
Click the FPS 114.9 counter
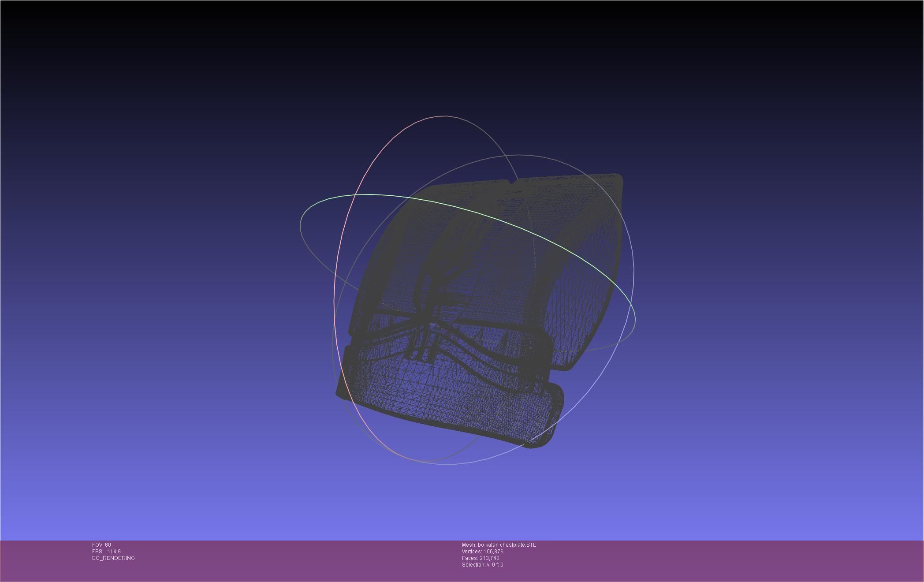[x=106, y=552]
